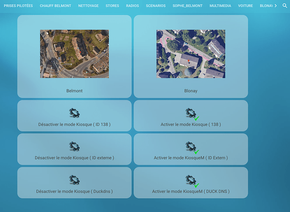Viewport: 290px width, 212px height.
Task: Click gear icon for Désactiver Kiosque ID externe
Action: (74, 147)
